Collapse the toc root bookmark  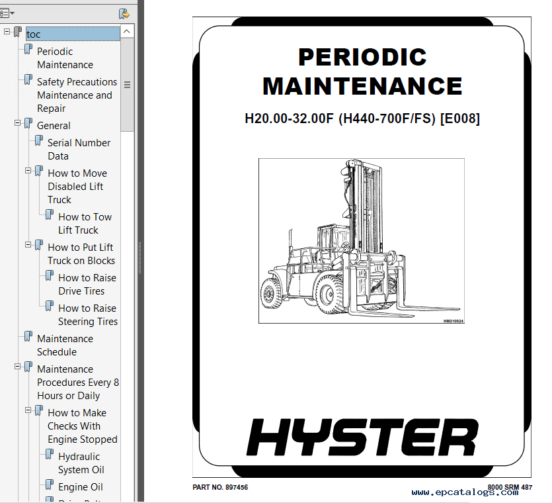coord(7,31)
